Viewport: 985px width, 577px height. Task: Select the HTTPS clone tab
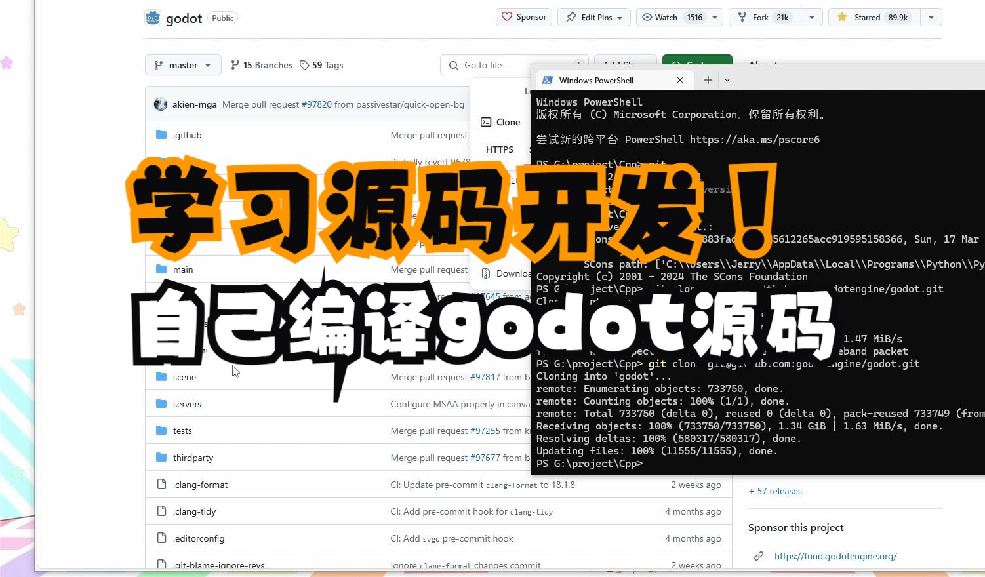500,149
